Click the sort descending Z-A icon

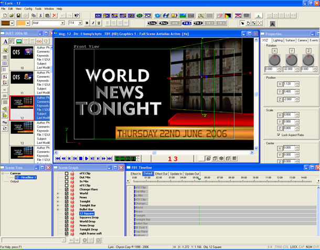5,83
